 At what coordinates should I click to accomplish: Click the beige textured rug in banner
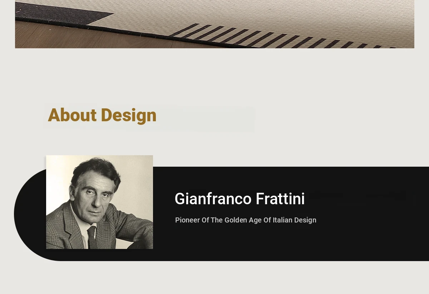[x=286, y=14]
